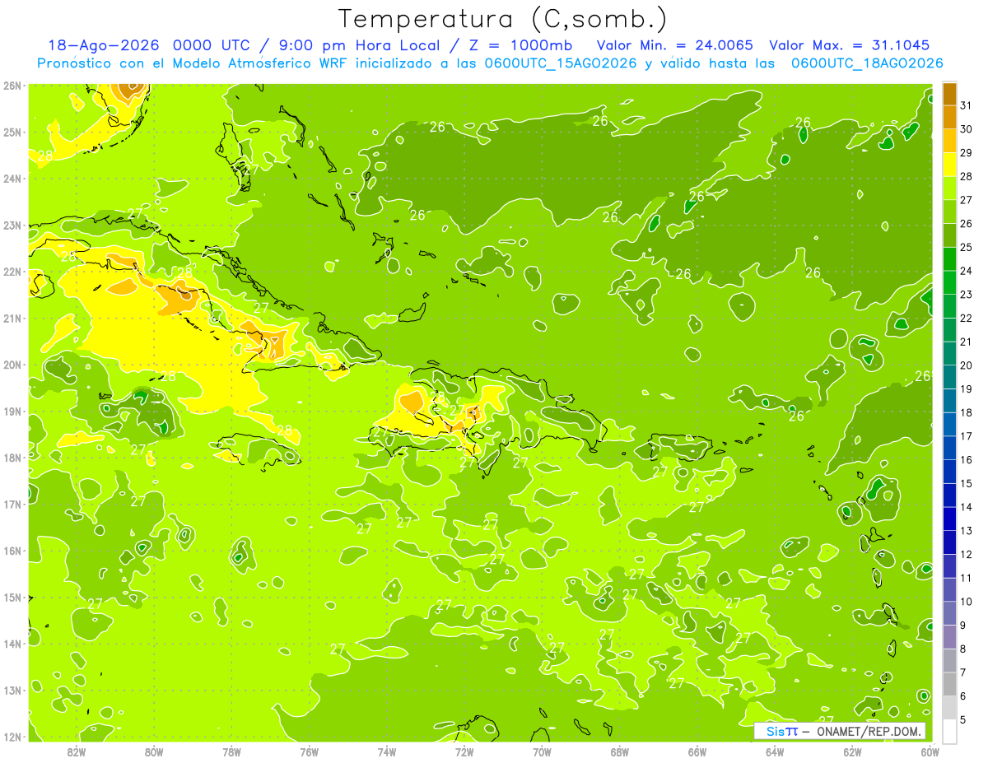Click the SisTT ONAMET/REP.DOM. logo box
The width and height of the screenshot is (988, 763).
tap(840, 731)
